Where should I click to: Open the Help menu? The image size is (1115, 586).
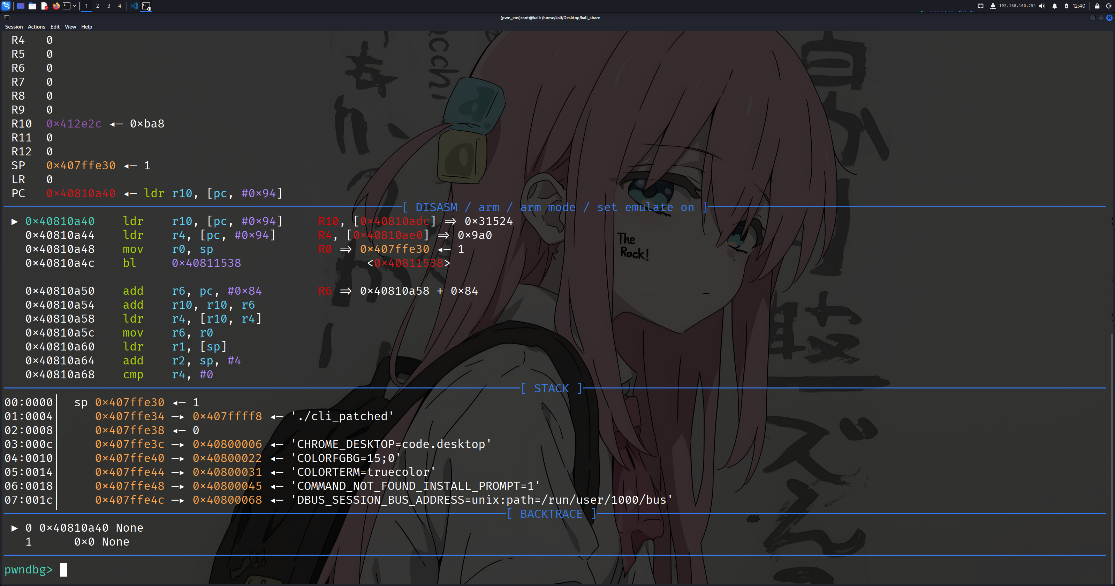(x=86, y=27)
